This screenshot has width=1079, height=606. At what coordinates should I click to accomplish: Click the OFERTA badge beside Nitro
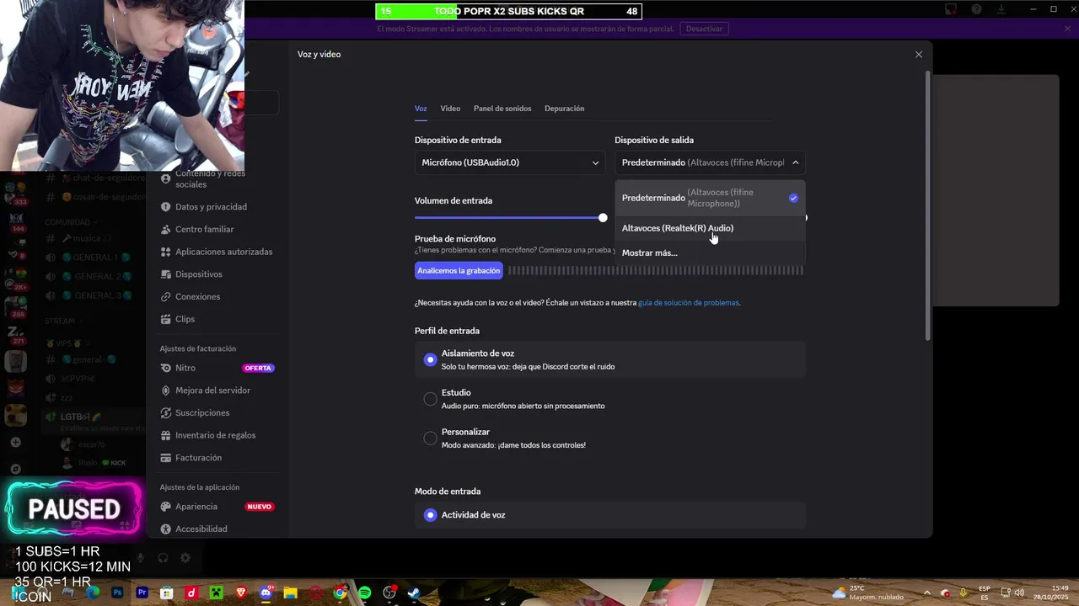(x=258, y=368)
